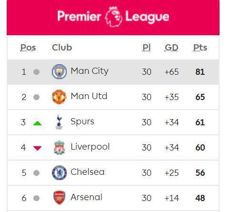Sort by the Pl column header
230x212 pixels.
tap(147, 48)
